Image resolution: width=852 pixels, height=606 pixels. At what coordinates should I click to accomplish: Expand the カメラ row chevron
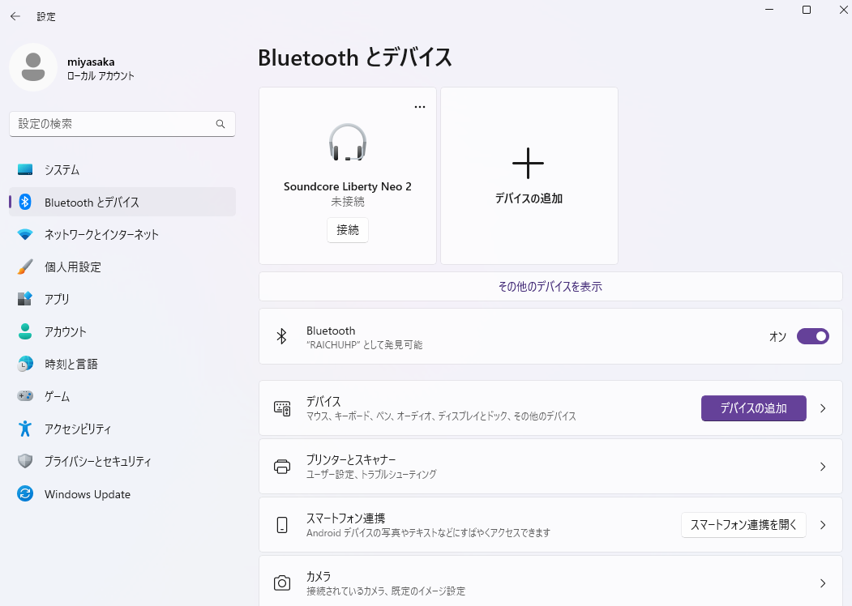823,583
